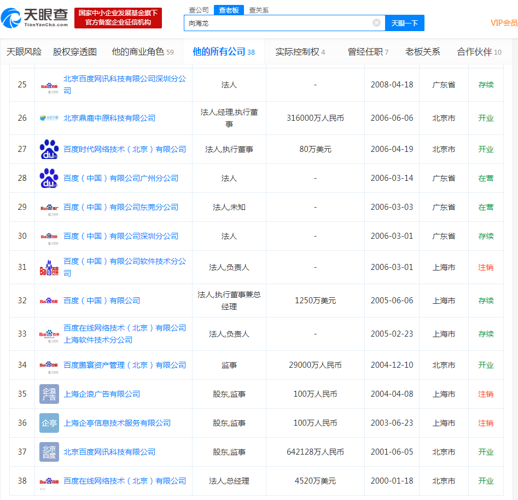Click 注销 status in row 31

486,267
